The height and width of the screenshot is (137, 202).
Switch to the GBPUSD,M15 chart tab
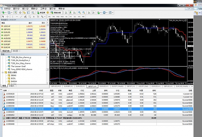[x=56, y=86]
